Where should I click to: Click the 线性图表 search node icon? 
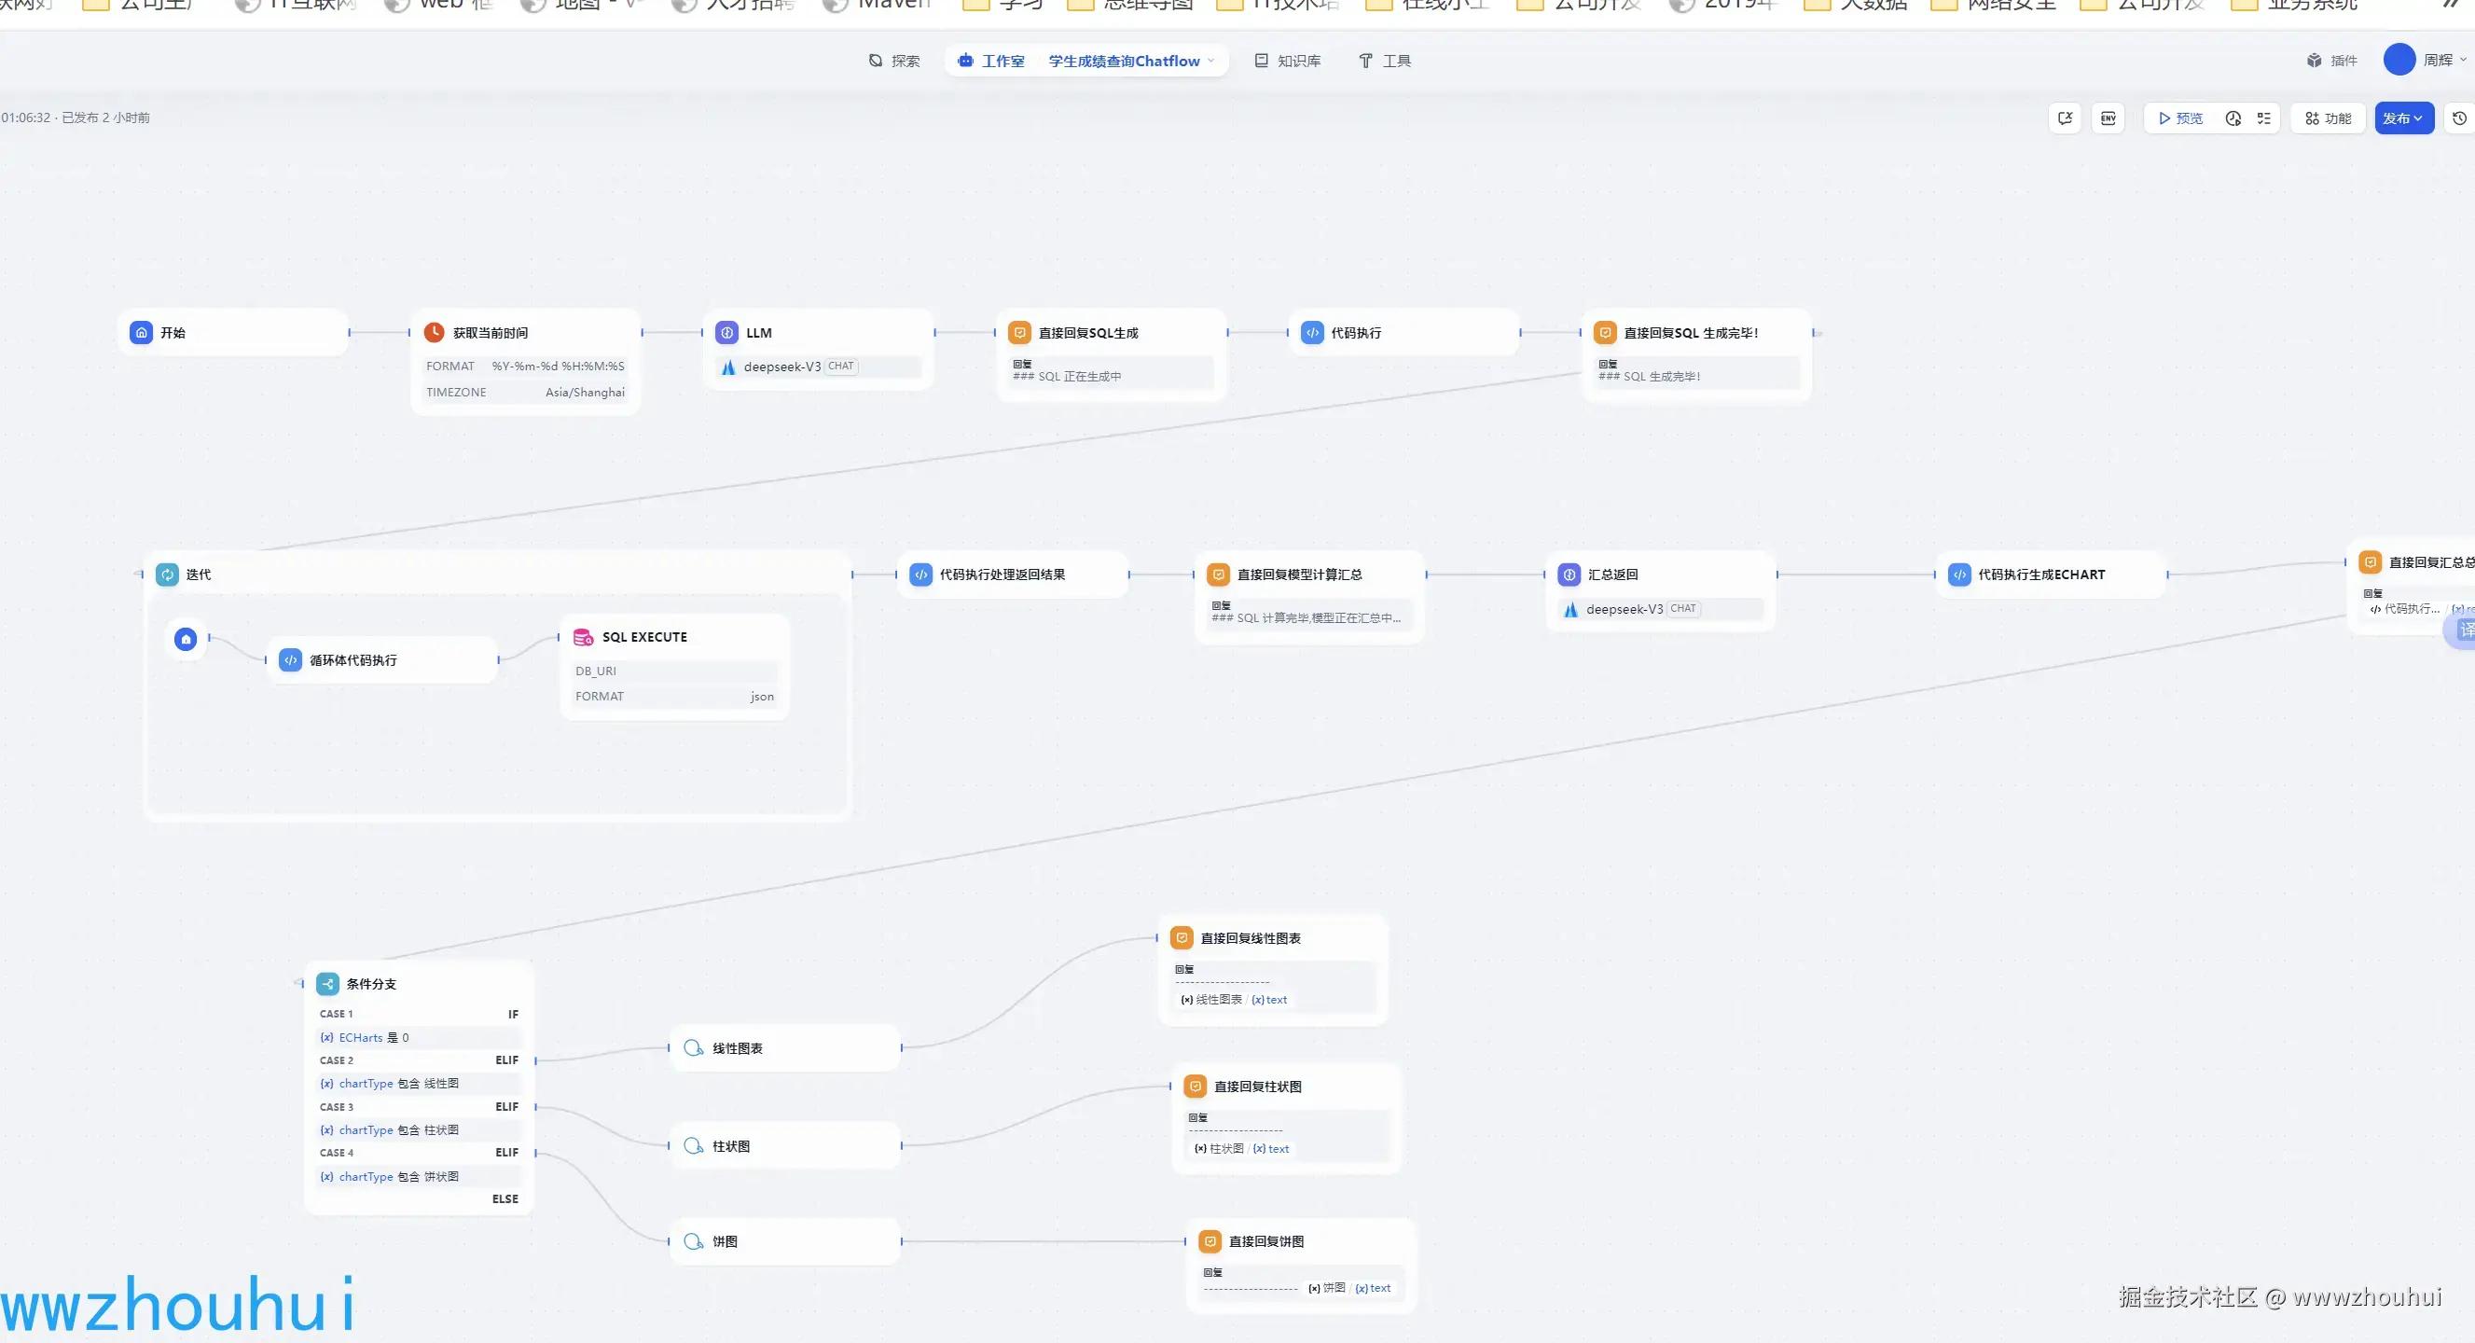point(693,1048)
